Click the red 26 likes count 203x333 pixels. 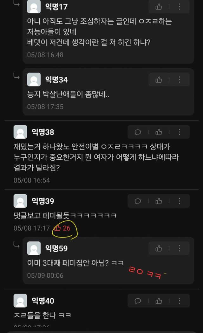coord(62,228)
